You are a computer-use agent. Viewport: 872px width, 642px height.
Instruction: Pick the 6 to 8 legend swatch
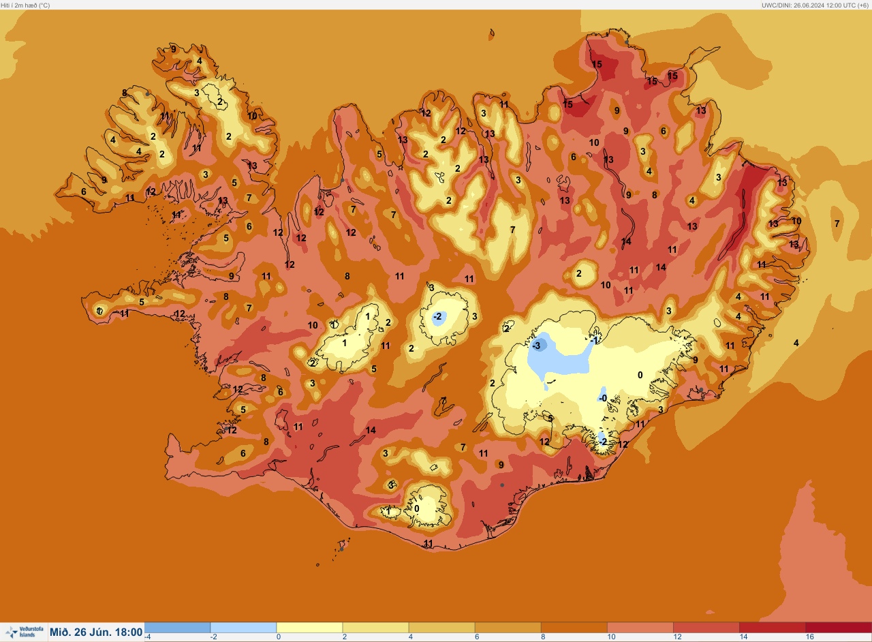[508, 628]
